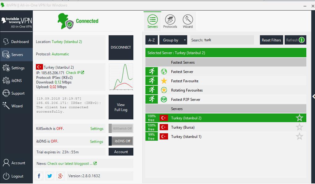Go to Dashboard in the sidebar
Viewport: 315px width, 184px height.
(x=16, y=41)
